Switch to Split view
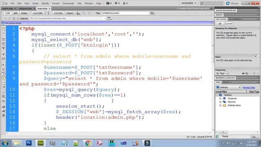This screenshot has height=147, width=261. 15,13
